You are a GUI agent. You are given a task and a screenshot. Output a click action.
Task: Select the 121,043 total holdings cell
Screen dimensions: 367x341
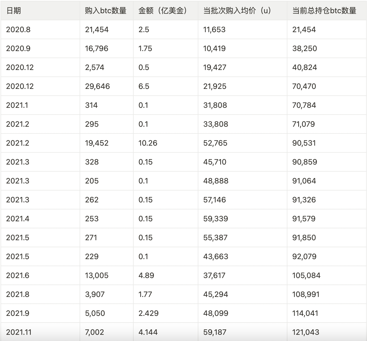click(x=306, y=332)
